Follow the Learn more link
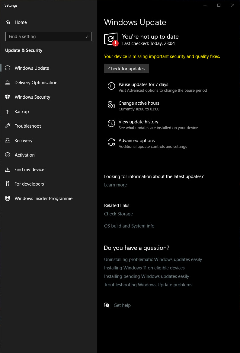Viewport: 240px width, 353px height. pyautogui.click(x=115, y=185)
